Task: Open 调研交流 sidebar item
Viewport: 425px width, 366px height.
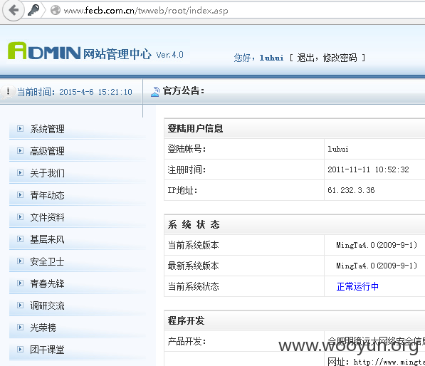Action: pos(47,305)
